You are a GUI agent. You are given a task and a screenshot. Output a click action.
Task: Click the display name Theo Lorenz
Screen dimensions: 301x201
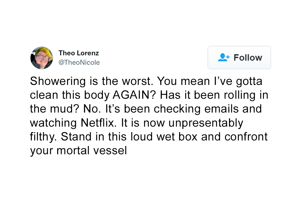tap(79, 53)
